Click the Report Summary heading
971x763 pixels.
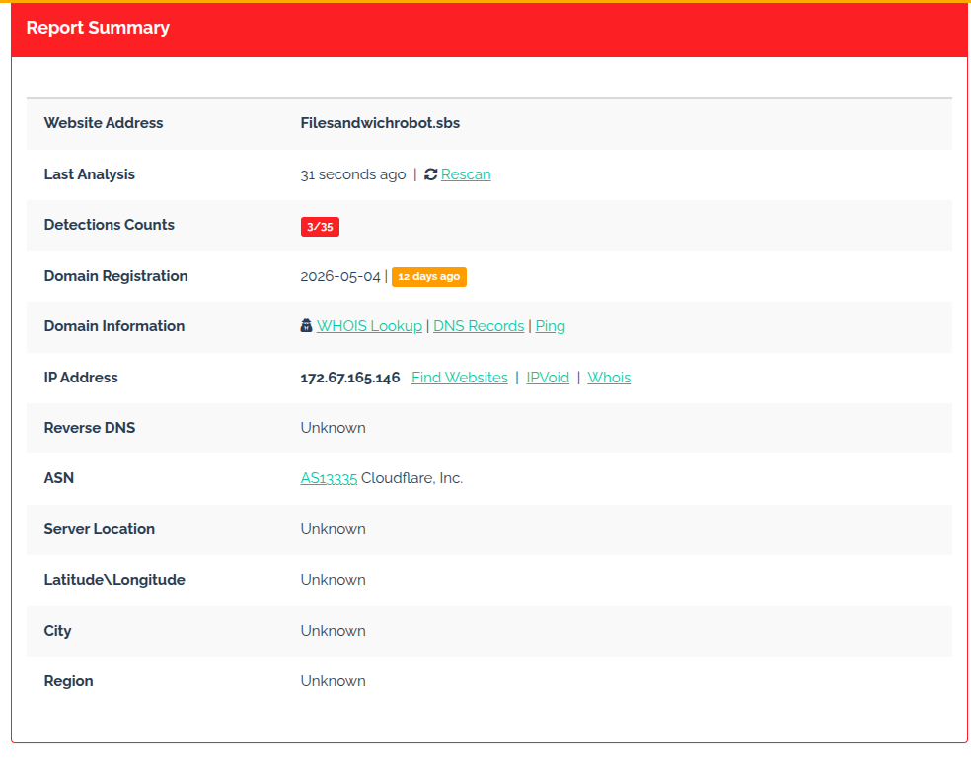coord(98,28)
